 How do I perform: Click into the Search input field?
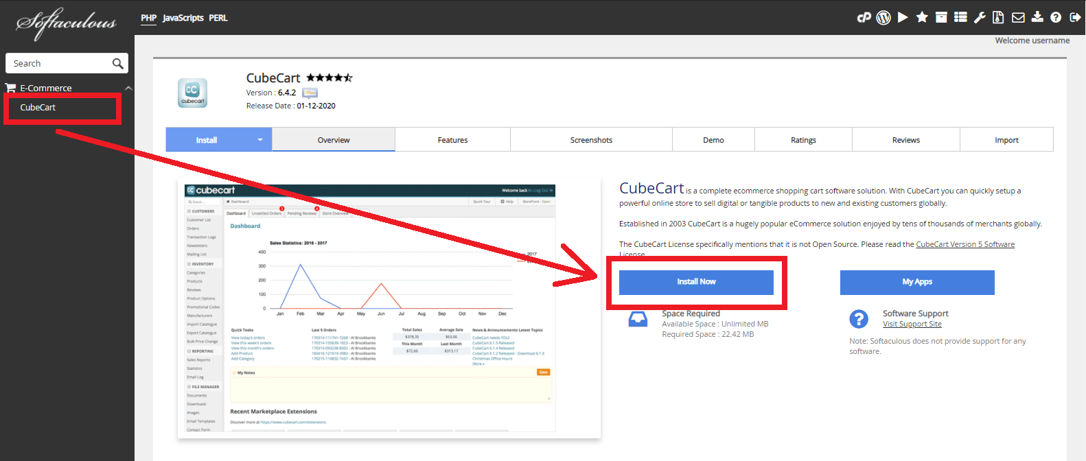pyautogui.click(x=60, y=64)
